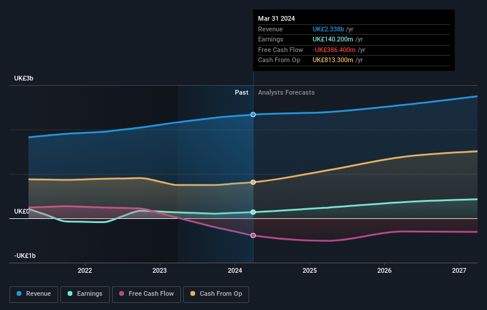Click the 2027 x-axis label
487x310 pixels.
[459, 270]
